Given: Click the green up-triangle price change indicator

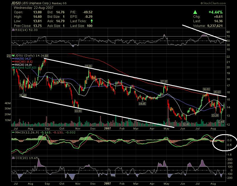Looking at the screenshot, I should pos(195,12).
